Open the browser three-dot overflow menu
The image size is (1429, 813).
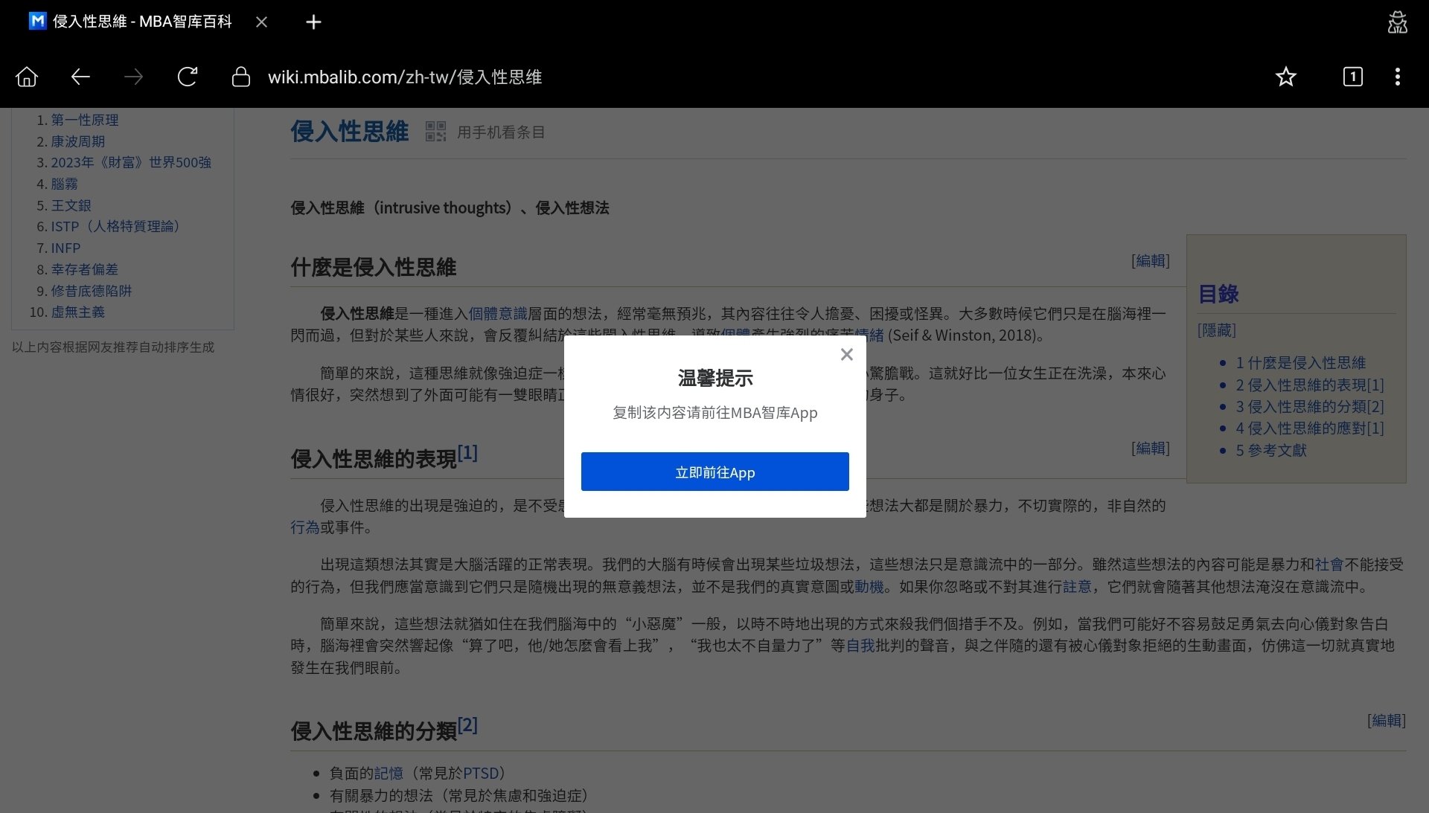click(x=1398, y=77)
